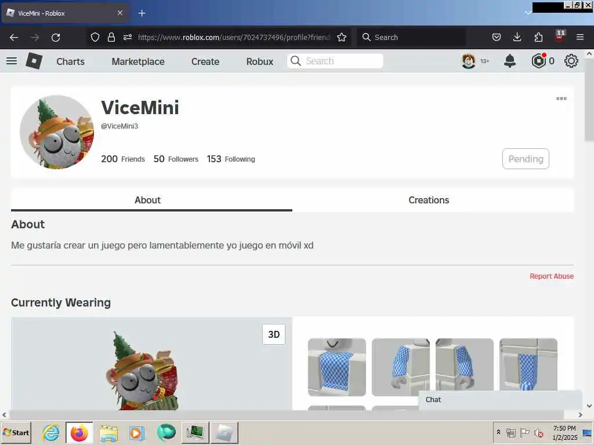Open the fourth blue checkered leg item thumbnail
594x445 pixels.
click(528, 365)
